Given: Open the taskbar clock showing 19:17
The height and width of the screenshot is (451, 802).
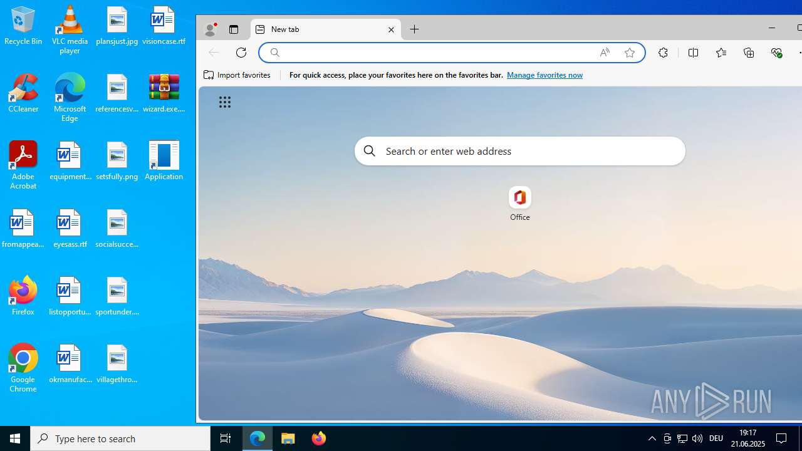Looking at the screenshot, I should click(x=748, y=438).
